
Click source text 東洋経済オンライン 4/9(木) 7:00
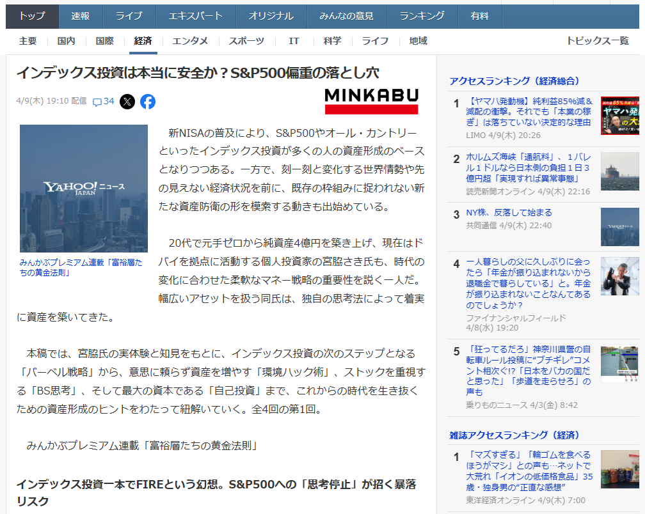(525, 500)
